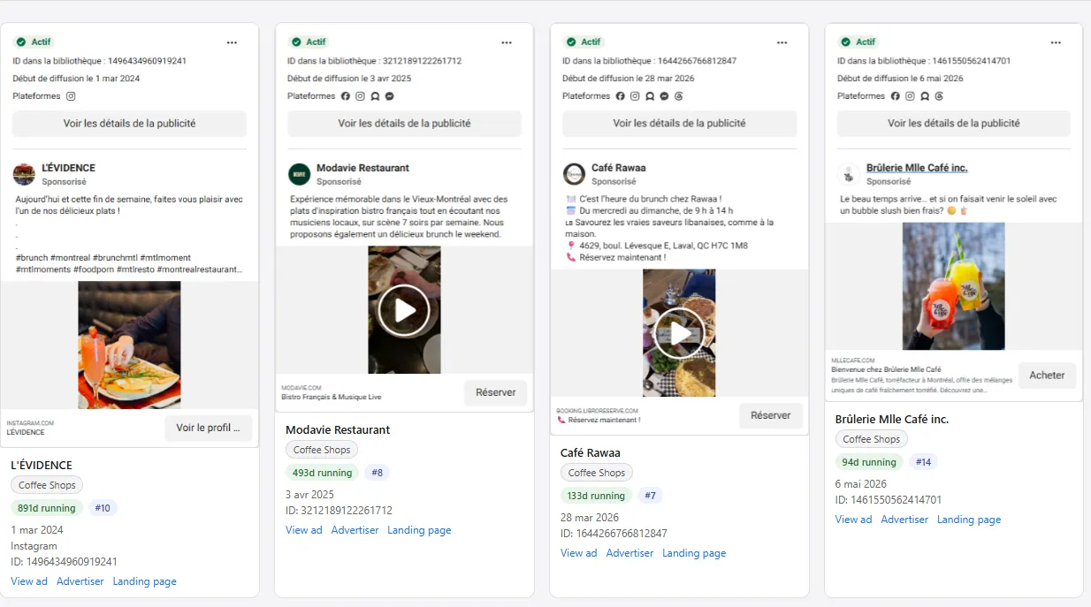The width and height of the screenshot is (1091, 607).
Task: Click Facebook platform icon on Modavie card
Action: 346,96
